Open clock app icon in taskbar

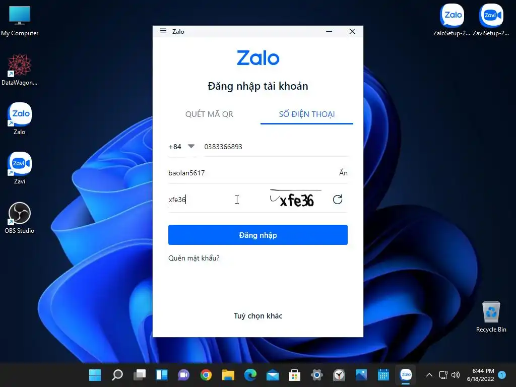(339, 375)
